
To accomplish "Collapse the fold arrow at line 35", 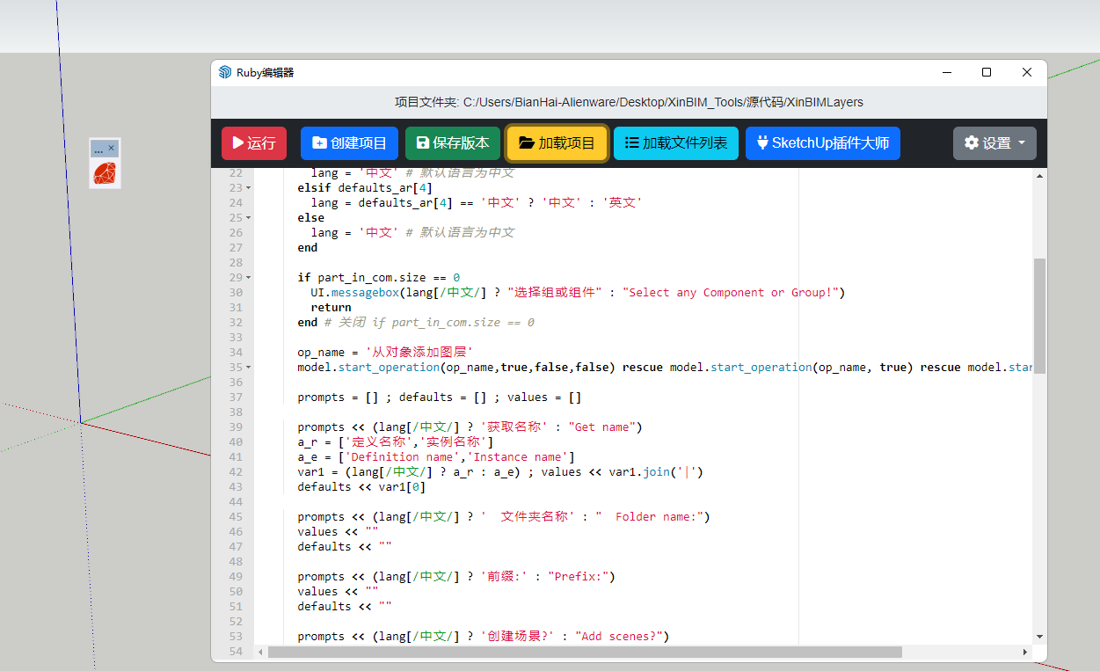I will pyautogui.click(x=248, y=368).
